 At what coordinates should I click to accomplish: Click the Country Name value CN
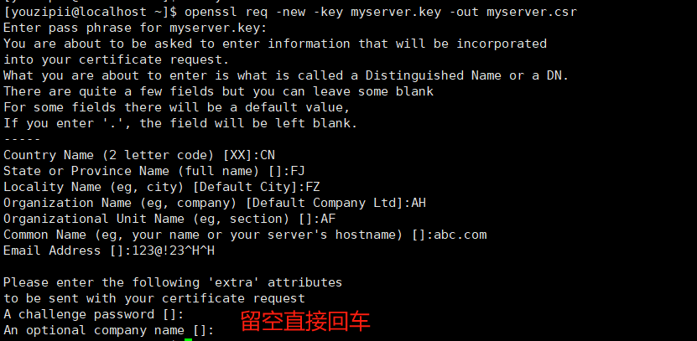[x=268, y=155]
